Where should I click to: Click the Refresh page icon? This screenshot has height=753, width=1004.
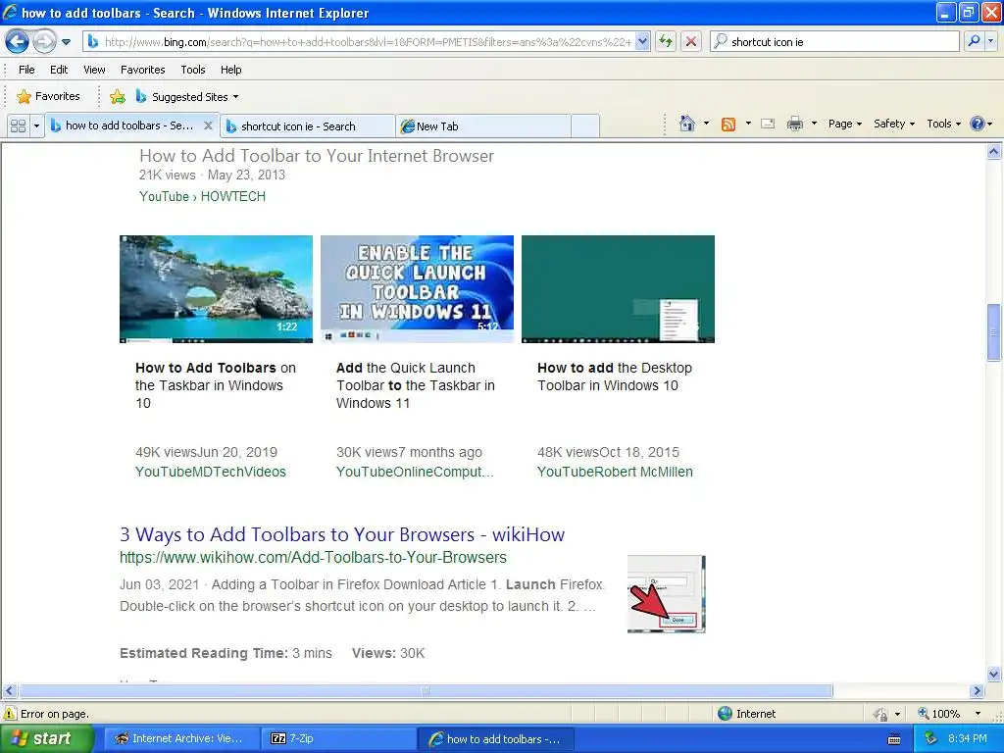tap(666, 42)
